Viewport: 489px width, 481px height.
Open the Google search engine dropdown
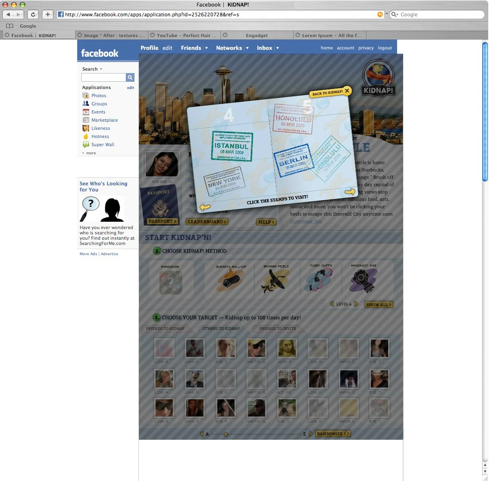[395, 14]
